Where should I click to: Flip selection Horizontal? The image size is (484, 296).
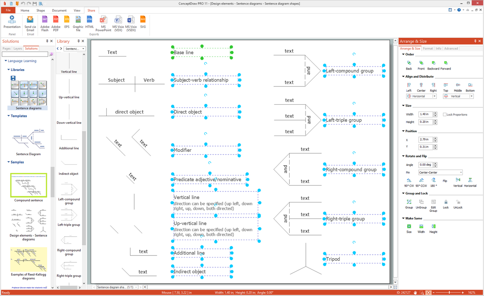point(470,183)
